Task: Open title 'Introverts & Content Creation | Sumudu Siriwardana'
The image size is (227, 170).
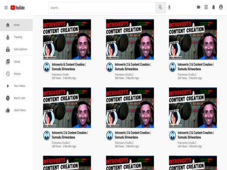Action: click(x=69, y=67)
